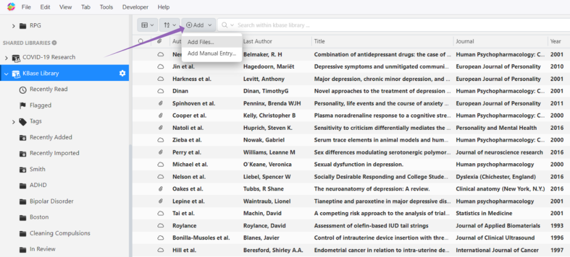Click the cloud icon for Jin et al.
Screen dimensions: 570x257
(x=160, y=67)
